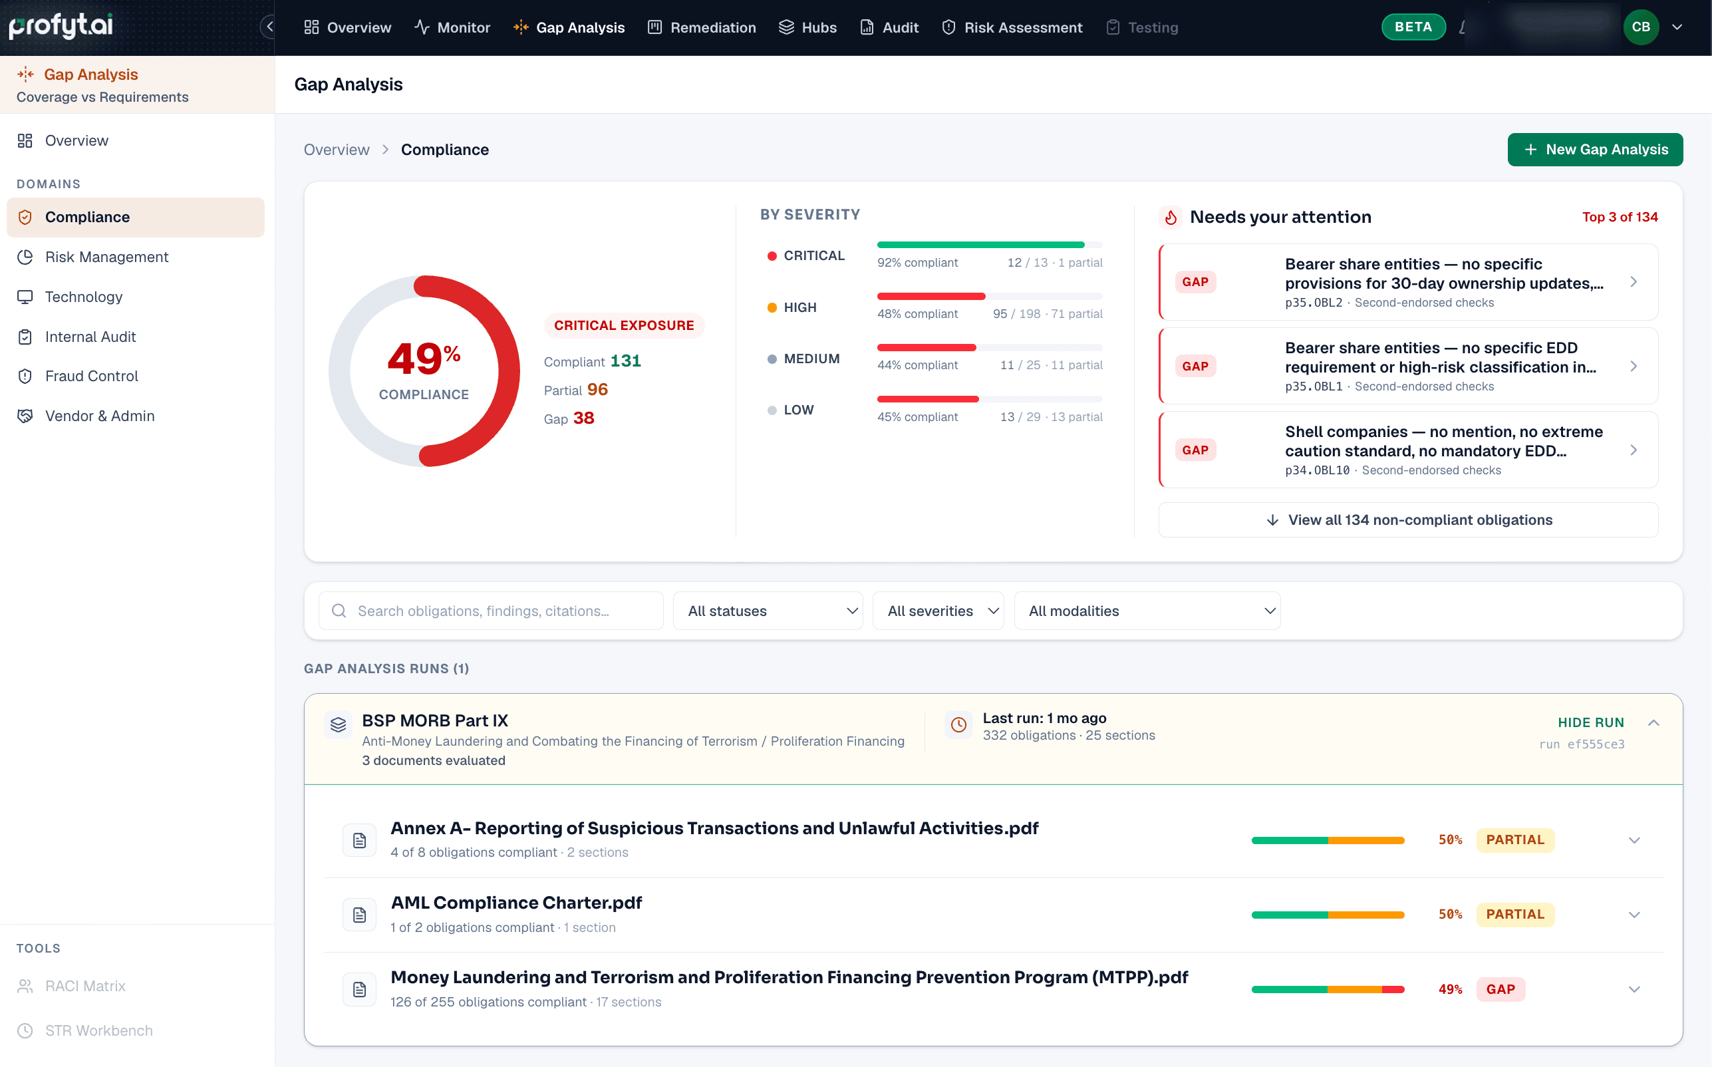Click the Overview breadcrumb link
Image resolution: width=1712 pixels, height=1067 pixels.
tap(337, 150)
